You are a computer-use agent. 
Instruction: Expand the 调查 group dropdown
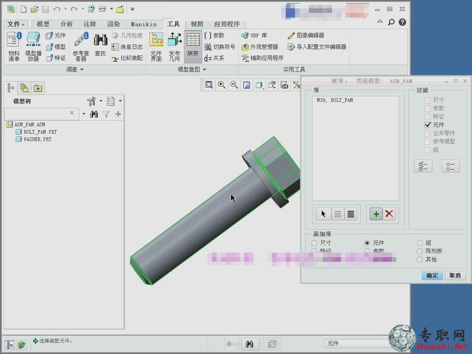click(75, 70)
